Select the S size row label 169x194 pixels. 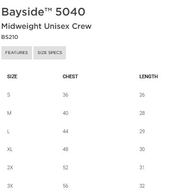(x=9, y=95)
